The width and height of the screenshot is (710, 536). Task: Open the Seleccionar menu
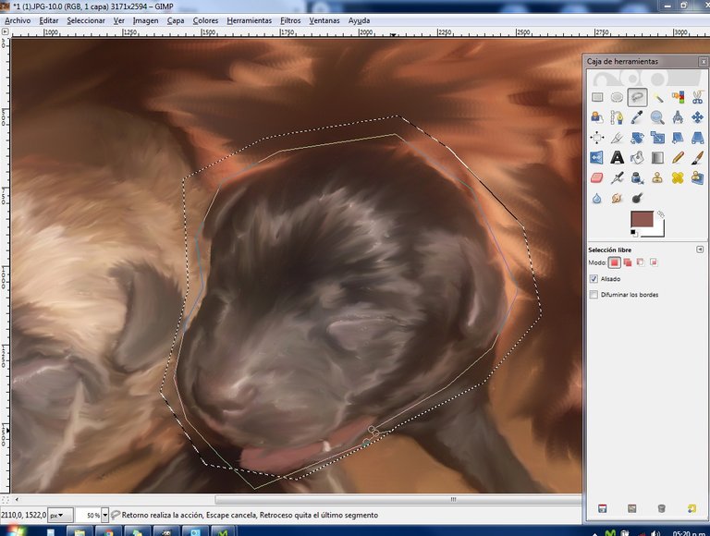(86, 20)
